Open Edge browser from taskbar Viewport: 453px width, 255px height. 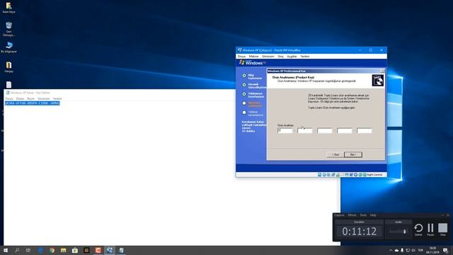tap(40, 250)
